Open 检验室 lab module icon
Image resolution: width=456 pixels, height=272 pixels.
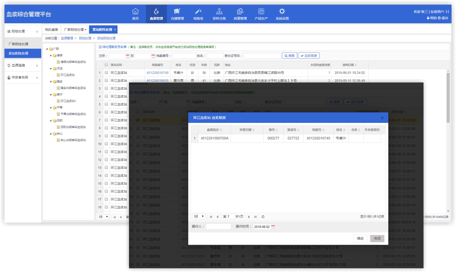(x=198, y=12)
